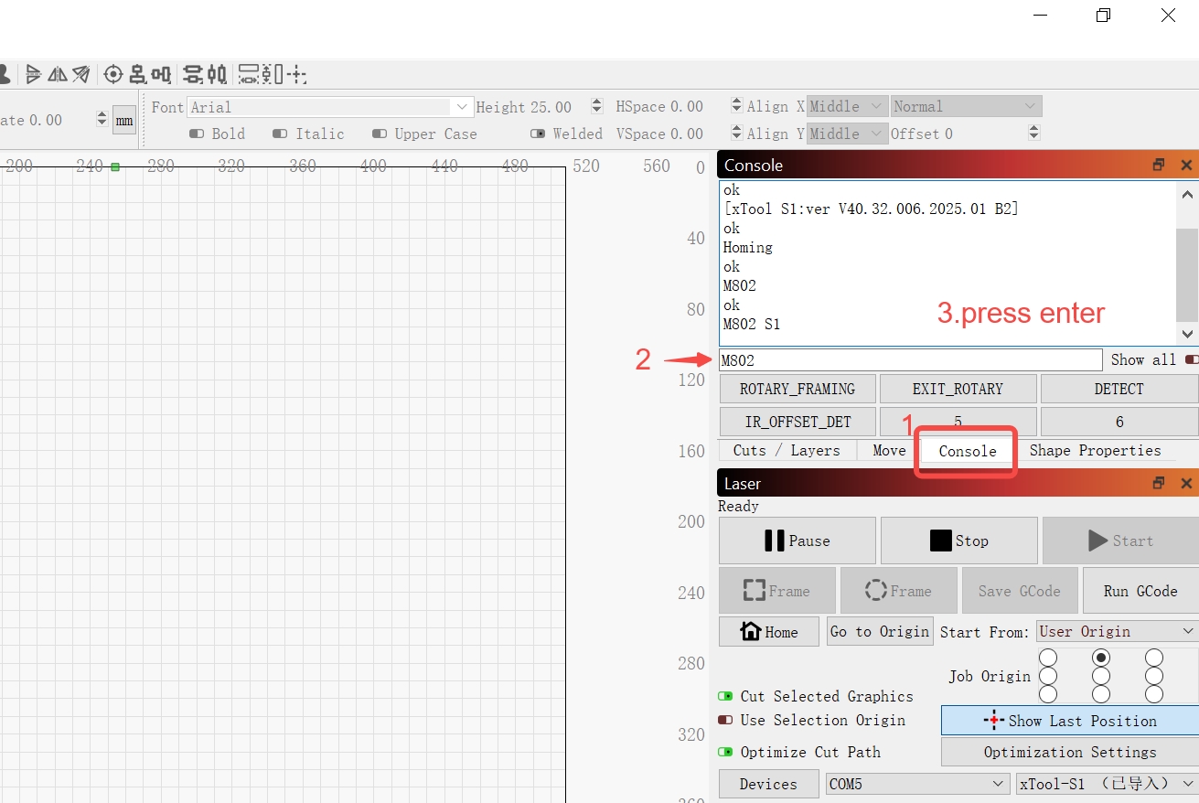Disable Cut Selected Graphics toggle
1199x803 pixels.
(x=725, y=696)
